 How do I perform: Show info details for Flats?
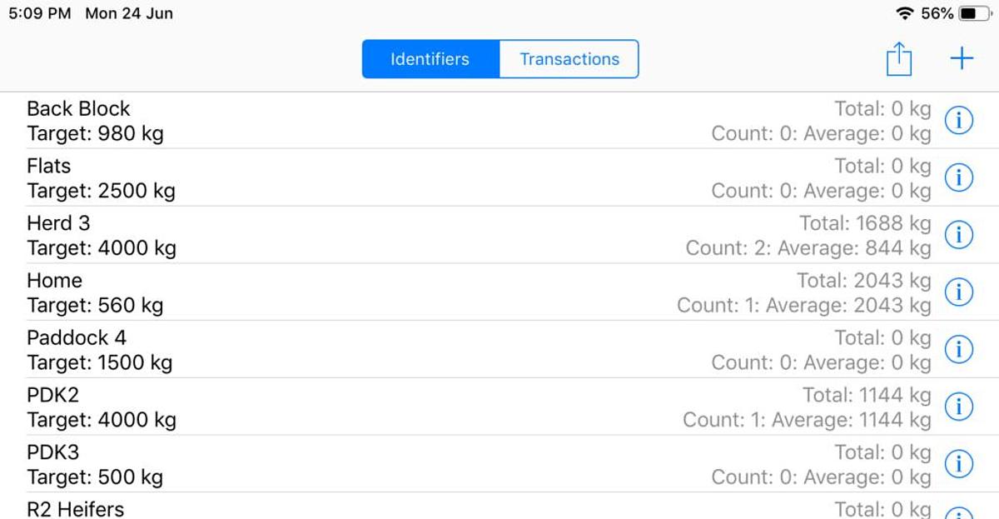click(x=959, y=177)
